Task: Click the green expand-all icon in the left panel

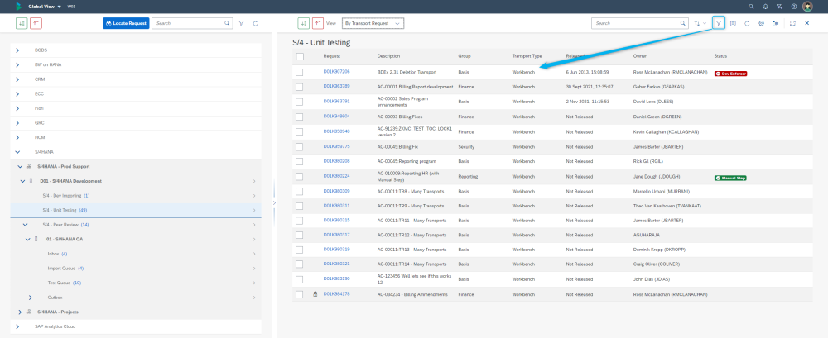Action: pos(22,23)
